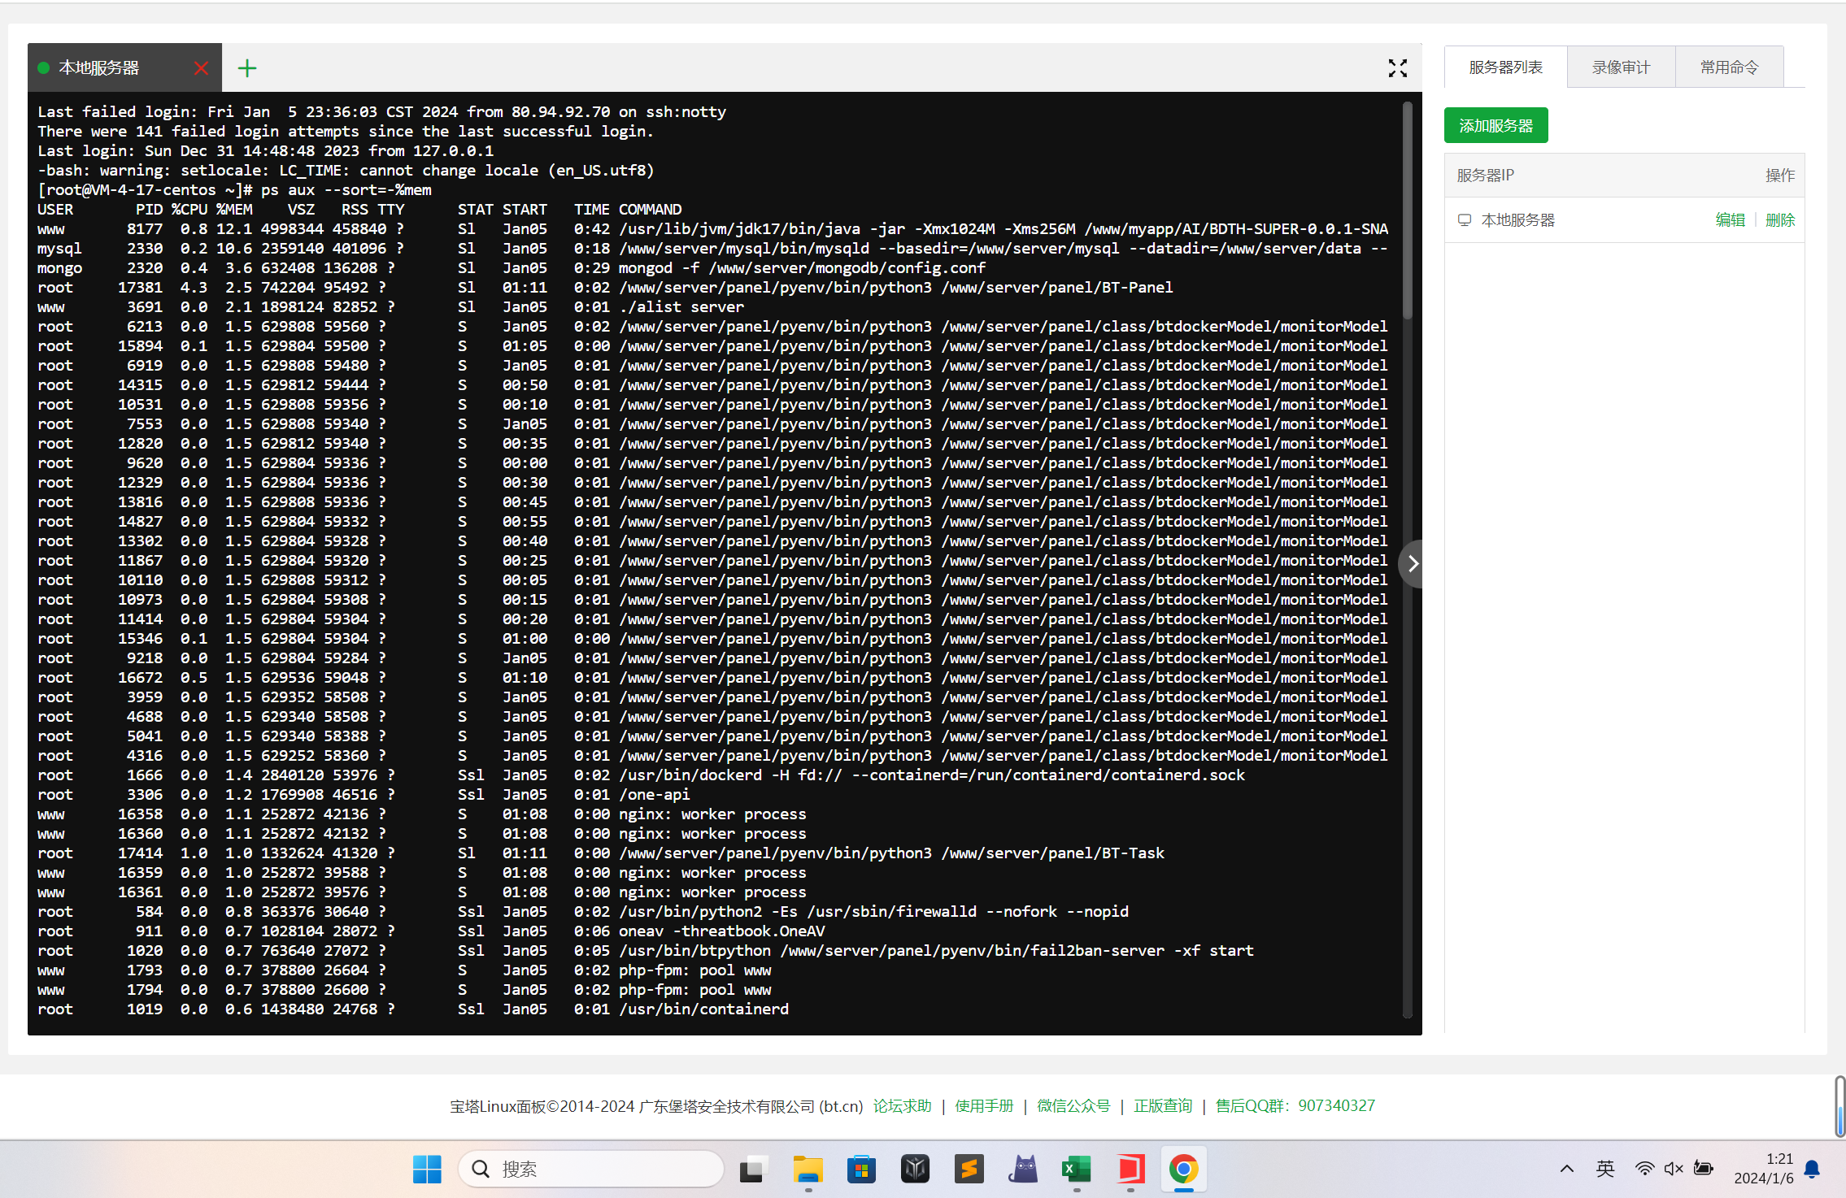
Task: Open the Windows Start menu
Action: (x=427, y=1169)
